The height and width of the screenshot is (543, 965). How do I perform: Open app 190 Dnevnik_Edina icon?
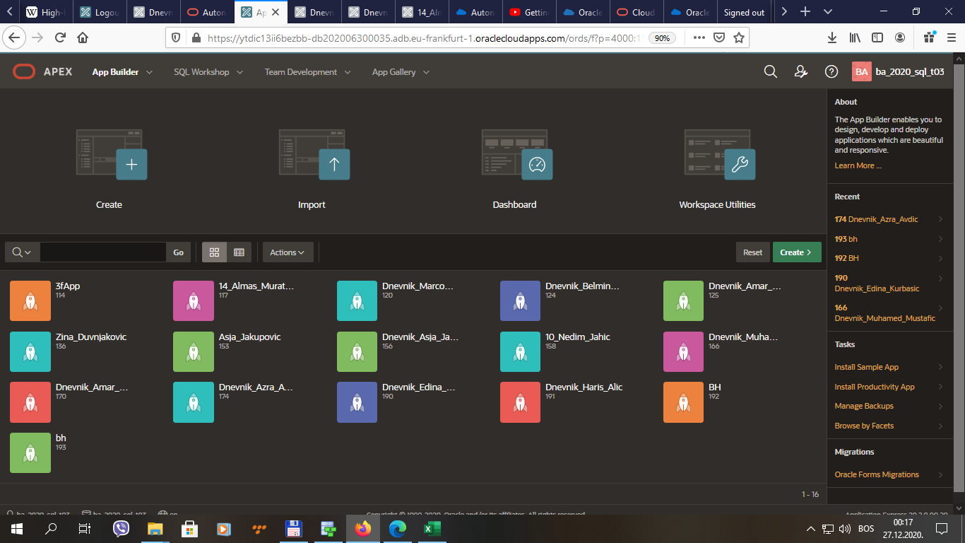357,402
